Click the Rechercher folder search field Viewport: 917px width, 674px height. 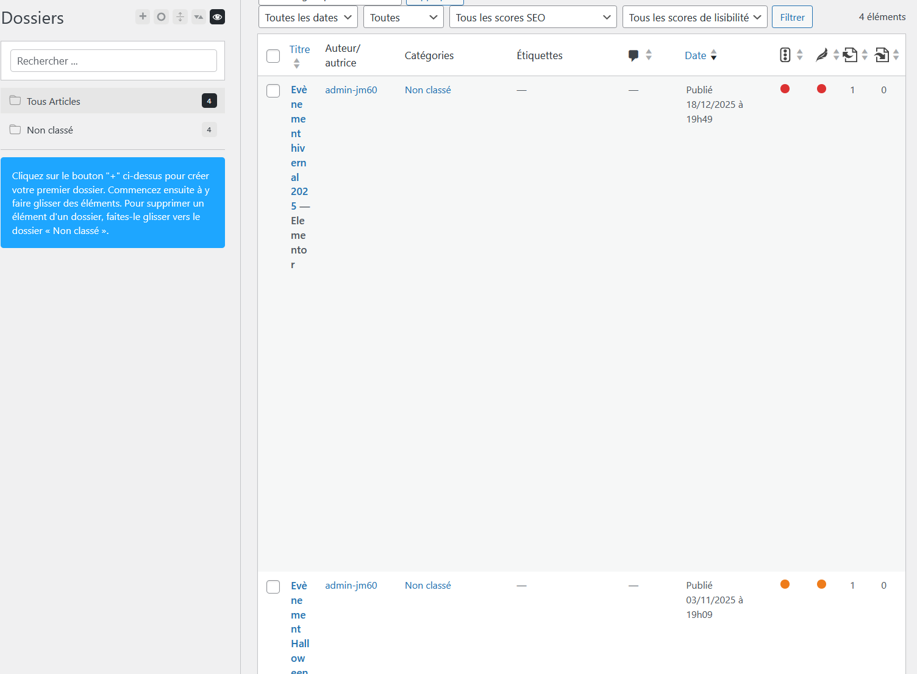click(113, 61)
